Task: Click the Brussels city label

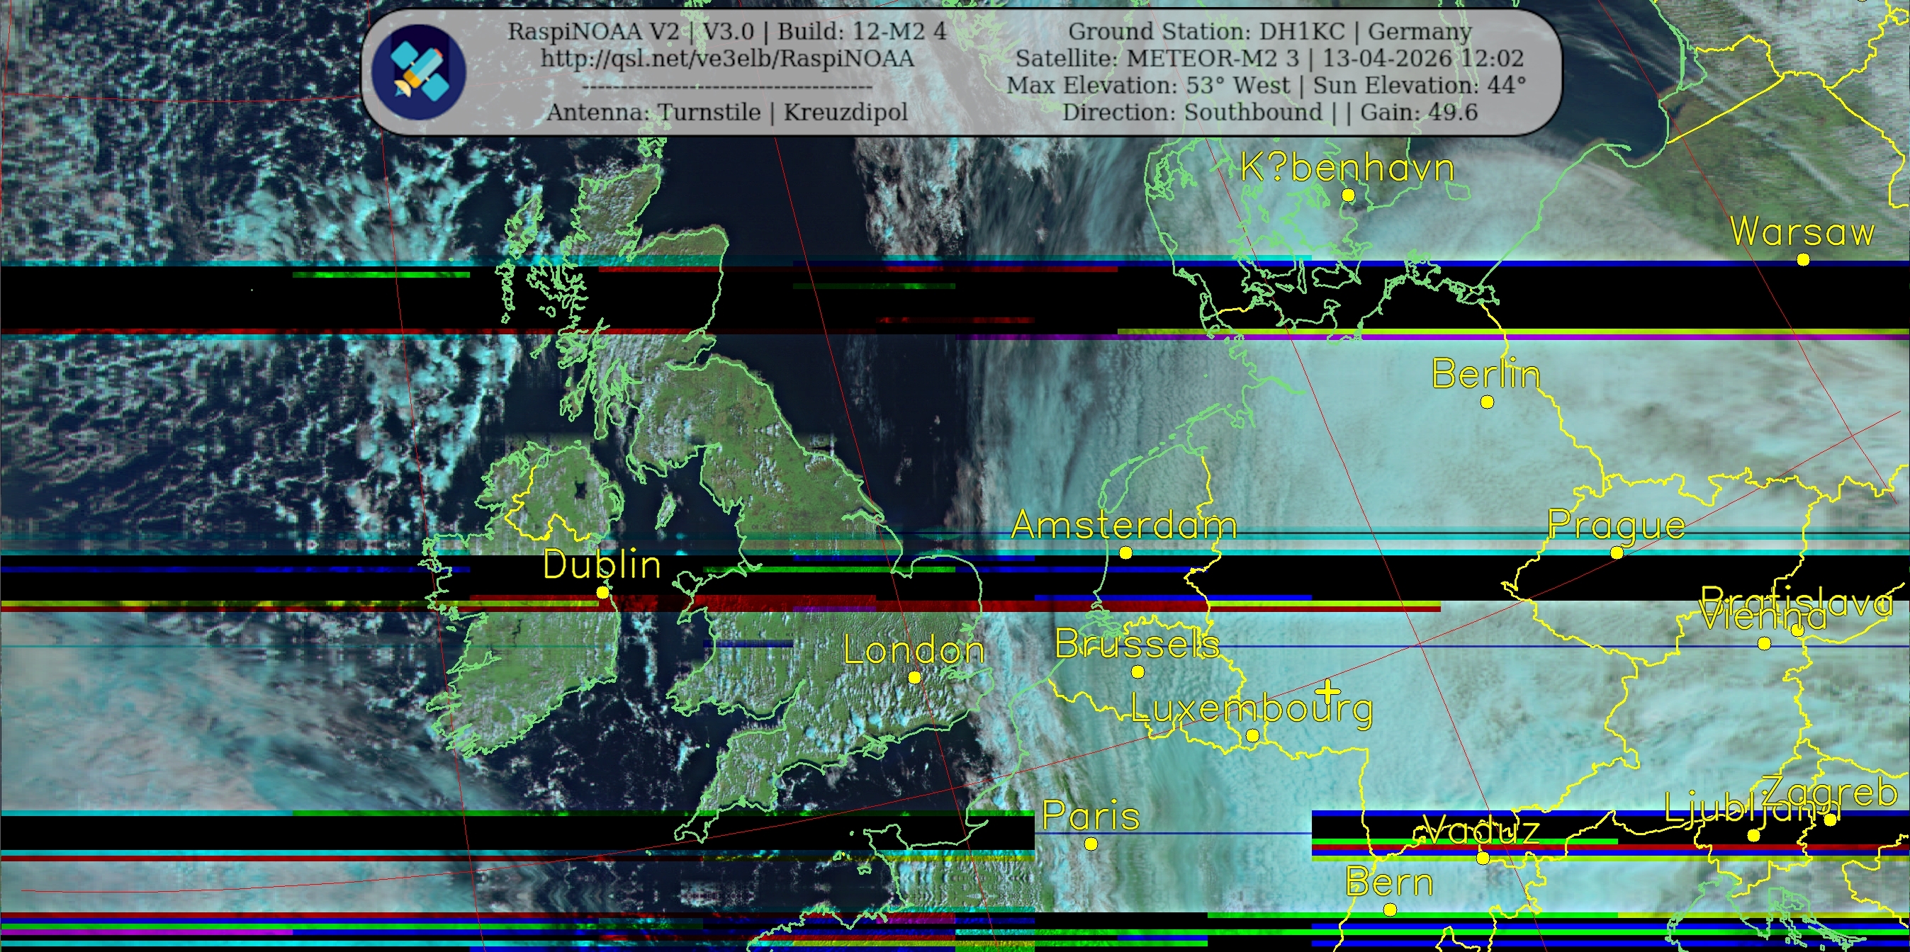Action: 1137,643
